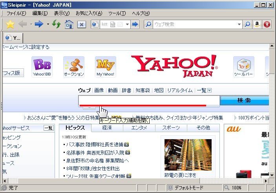
Task: Select the 動画 search category link
Action: tap(113, 90)
